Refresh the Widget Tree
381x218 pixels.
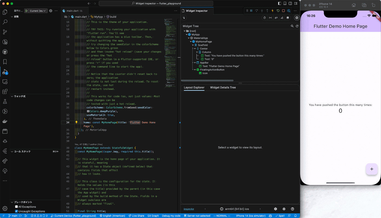[x=297, y=26]
